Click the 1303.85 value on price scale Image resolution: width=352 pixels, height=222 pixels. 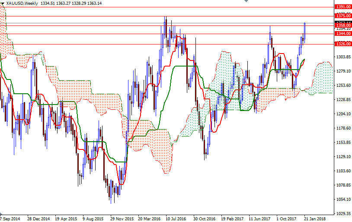pyautogui.click(x=342, y=57)
